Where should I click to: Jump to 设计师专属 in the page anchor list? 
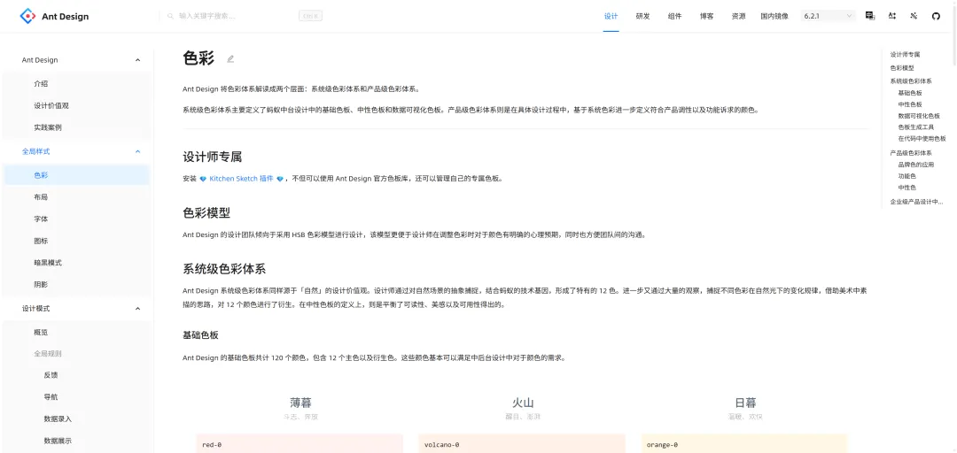click(x=905, y=55)
